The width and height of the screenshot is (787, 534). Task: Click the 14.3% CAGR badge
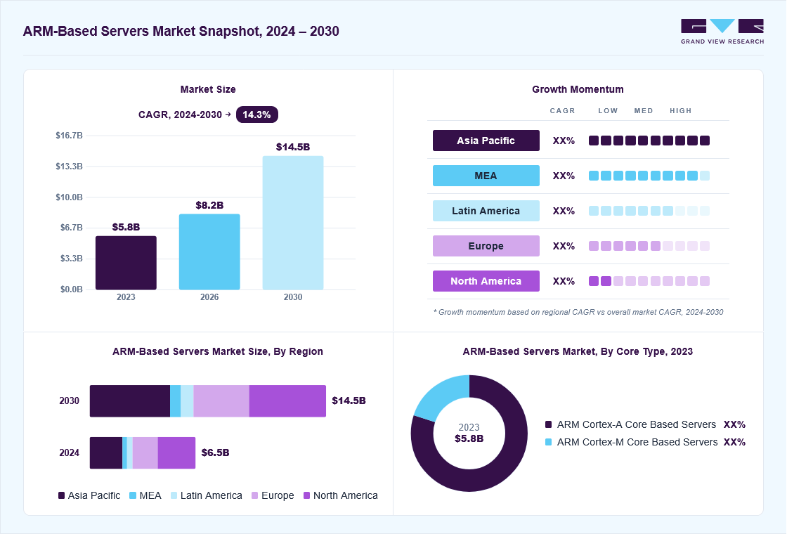257,115
